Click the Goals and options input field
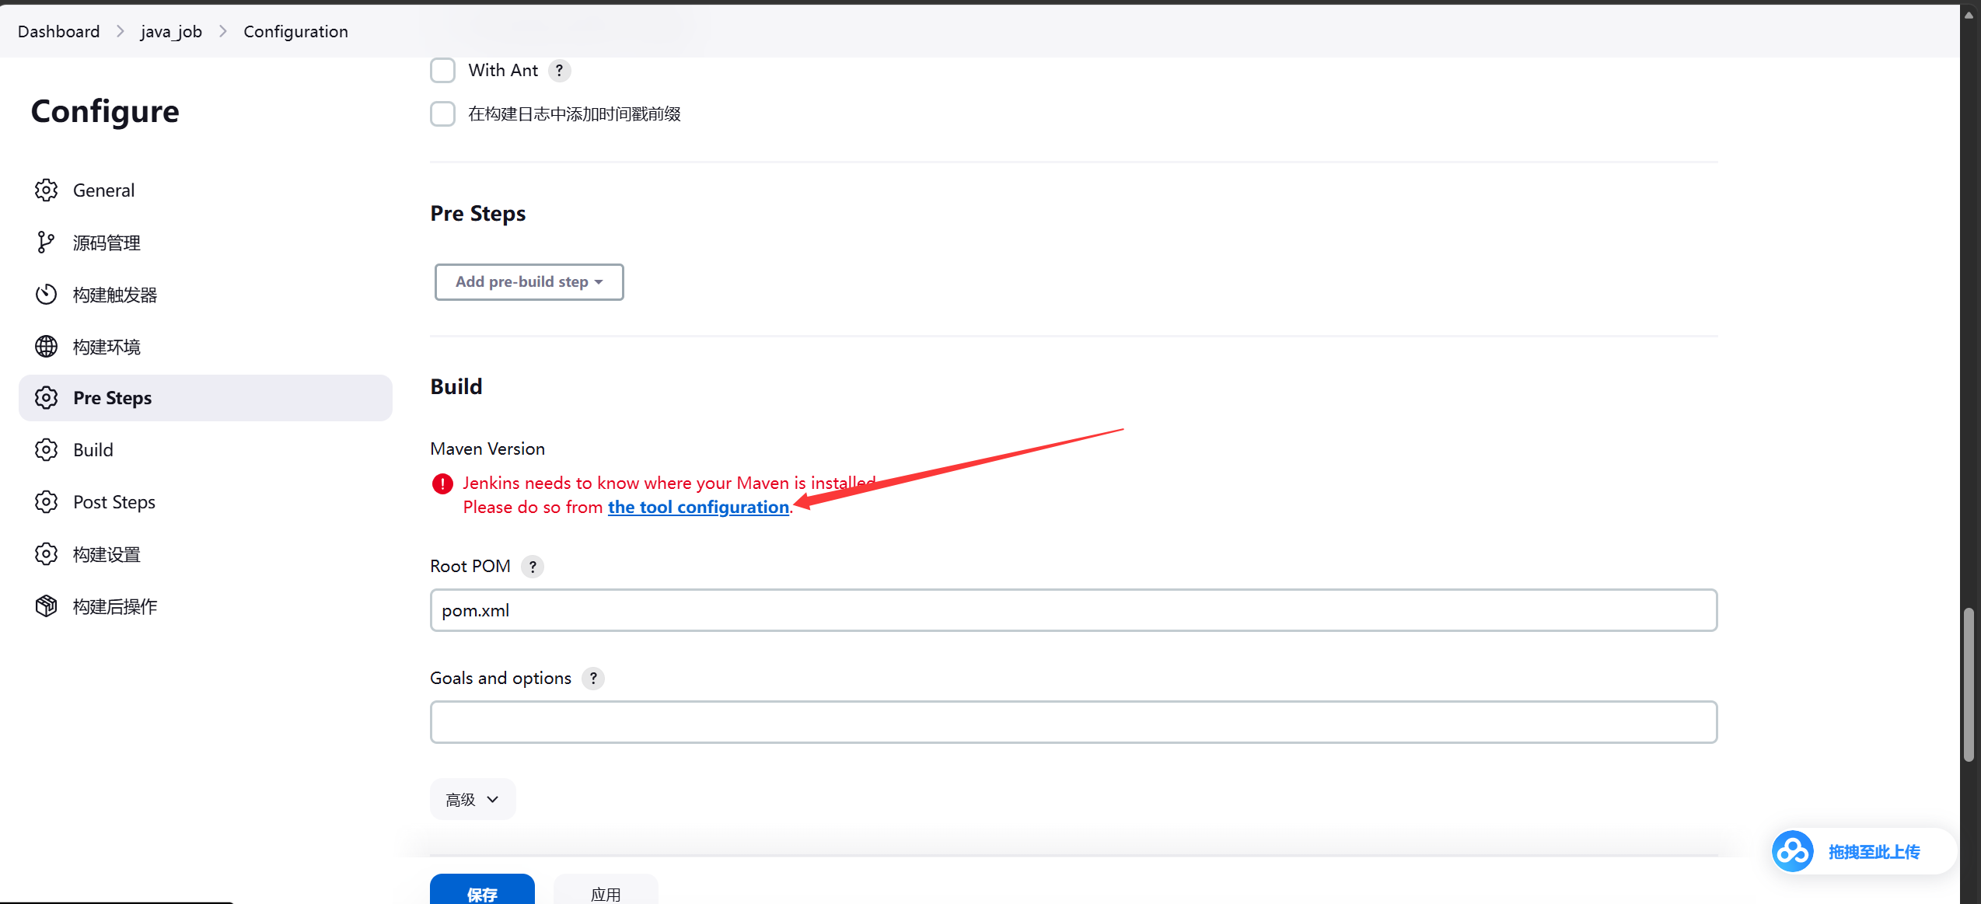Viewport: 1981px width, 904px height. point(1074,722)
